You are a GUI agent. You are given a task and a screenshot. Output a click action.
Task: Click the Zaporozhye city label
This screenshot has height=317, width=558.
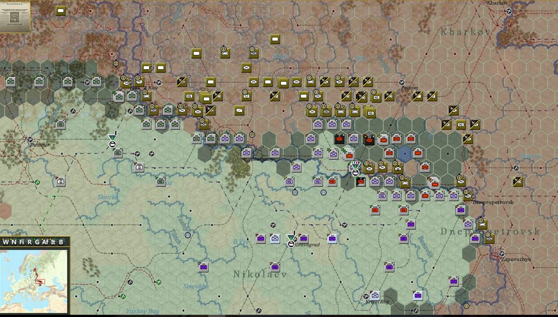(516, 259)
